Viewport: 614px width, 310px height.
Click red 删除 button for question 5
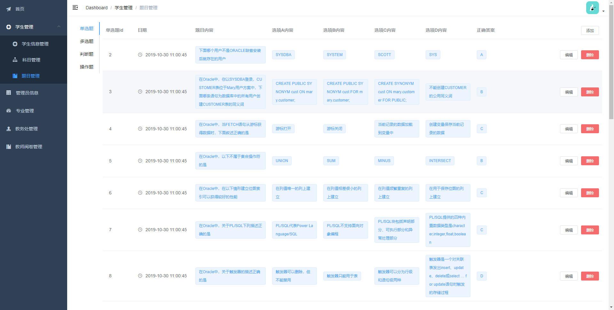pos(590,161)
